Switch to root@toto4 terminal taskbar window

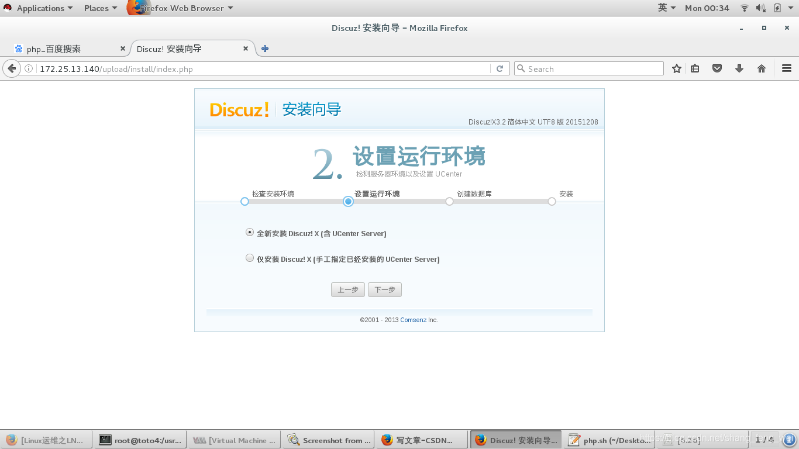point(140,440)
